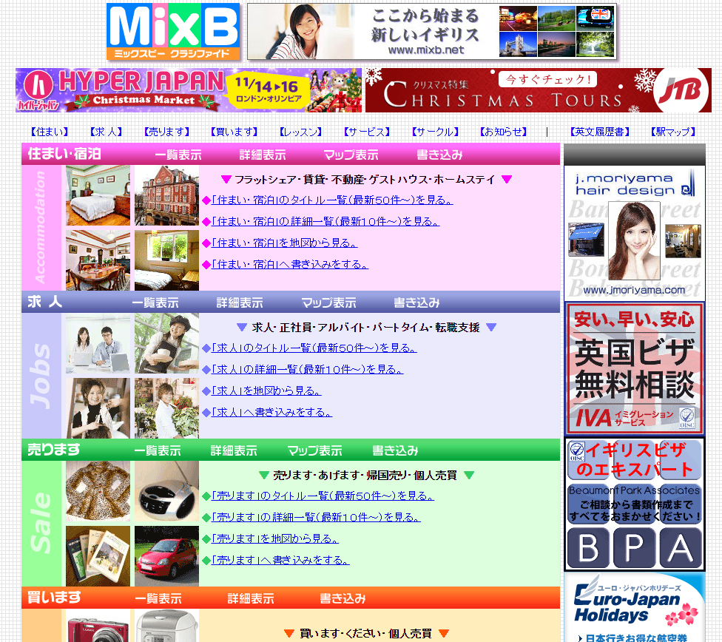This screenshot has width=722, height=642.
Task: Click 詳細表示 in the 求人 header
Action: (240, 303)
